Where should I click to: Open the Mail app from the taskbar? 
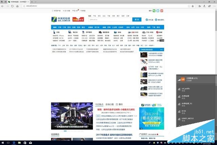31,143
